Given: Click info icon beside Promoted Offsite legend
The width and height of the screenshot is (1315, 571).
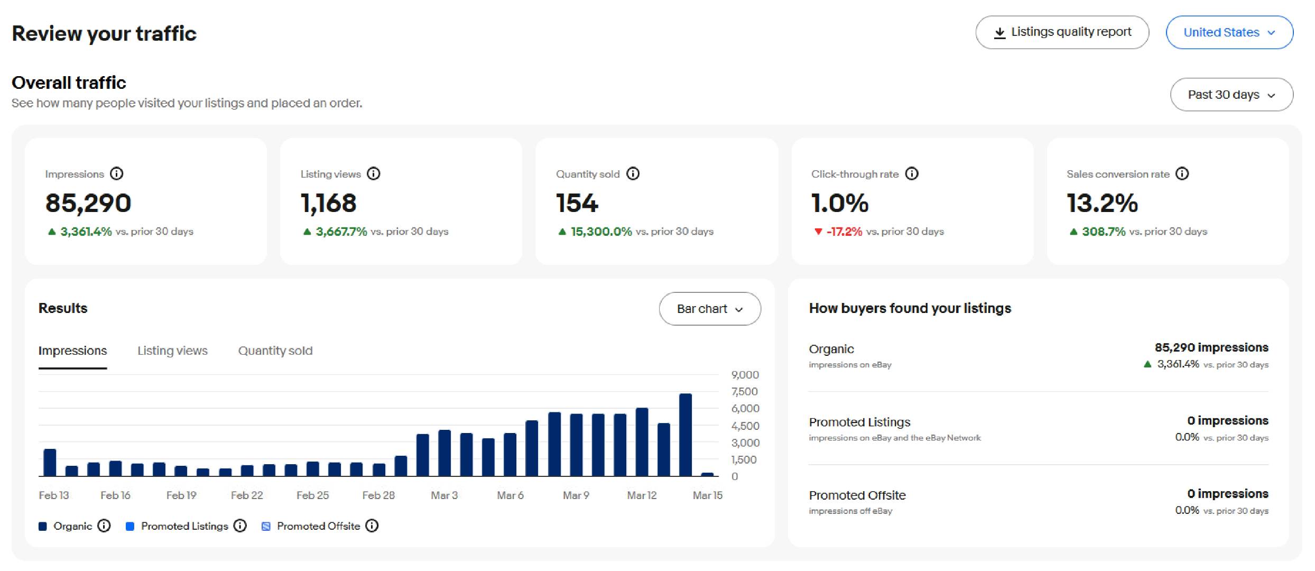Looking at the screenshot, I should click(372, 526).
